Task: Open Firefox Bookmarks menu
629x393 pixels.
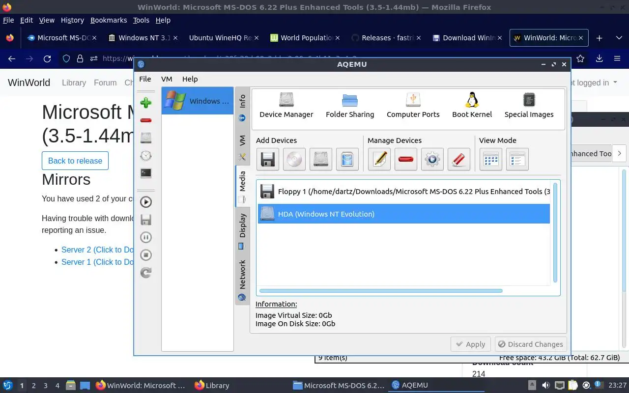Action: coord(109,20)
